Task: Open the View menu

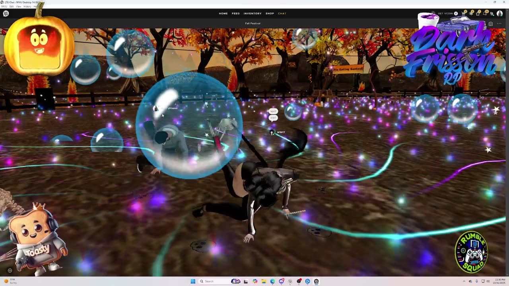Action: [18, 6]
